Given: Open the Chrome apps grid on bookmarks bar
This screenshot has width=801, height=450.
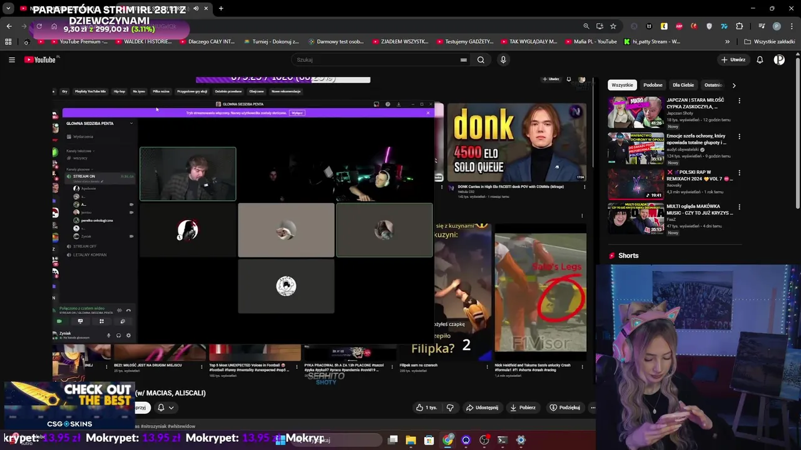Looking at the screenshot, I should tap(8, 42).
